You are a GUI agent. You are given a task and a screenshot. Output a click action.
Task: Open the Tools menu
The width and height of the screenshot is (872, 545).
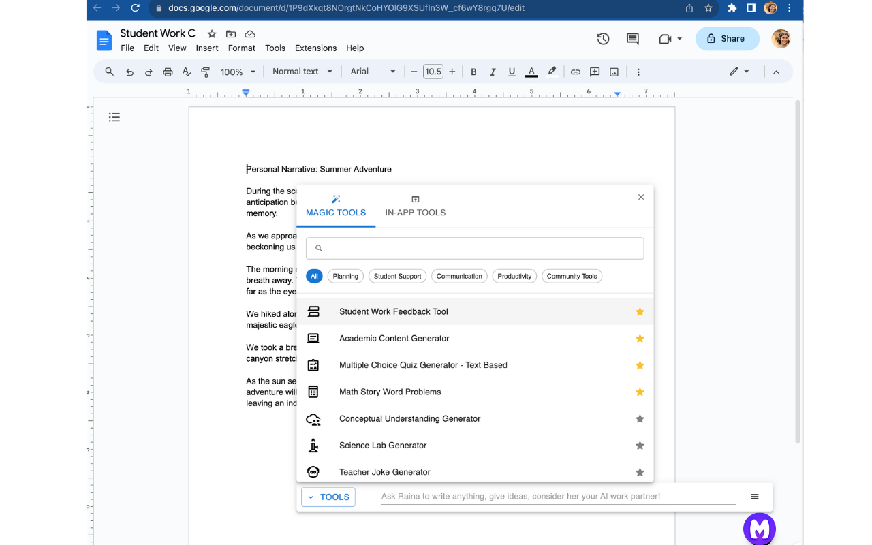pyautogui.click(x=275, y=48)
